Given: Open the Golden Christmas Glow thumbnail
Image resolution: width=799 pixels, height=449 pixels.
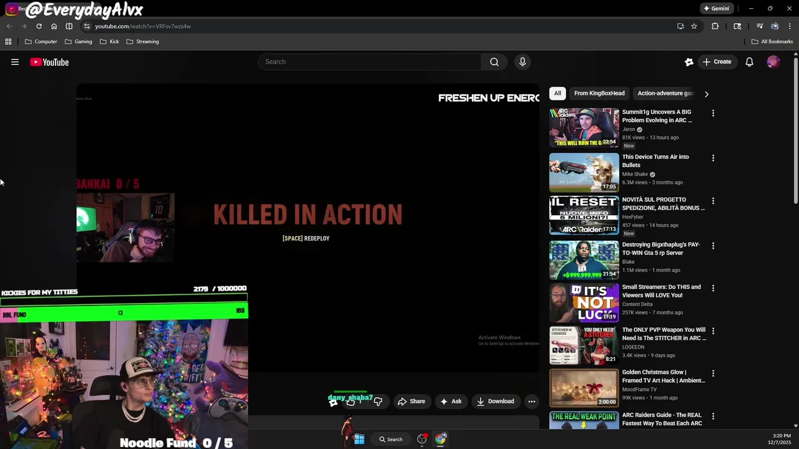Looking at the screenshot, I should point(584,388).
